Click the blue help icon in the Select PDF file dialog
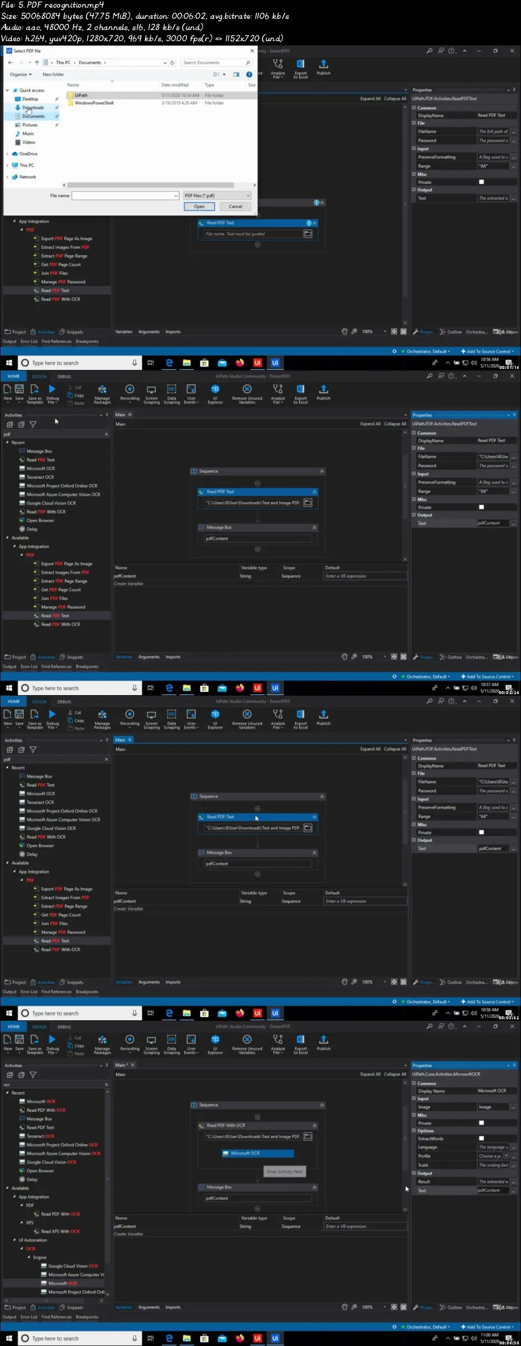The height and width of the screenshot is (1346, 521). pyautogui.click(x=249, y=74)
